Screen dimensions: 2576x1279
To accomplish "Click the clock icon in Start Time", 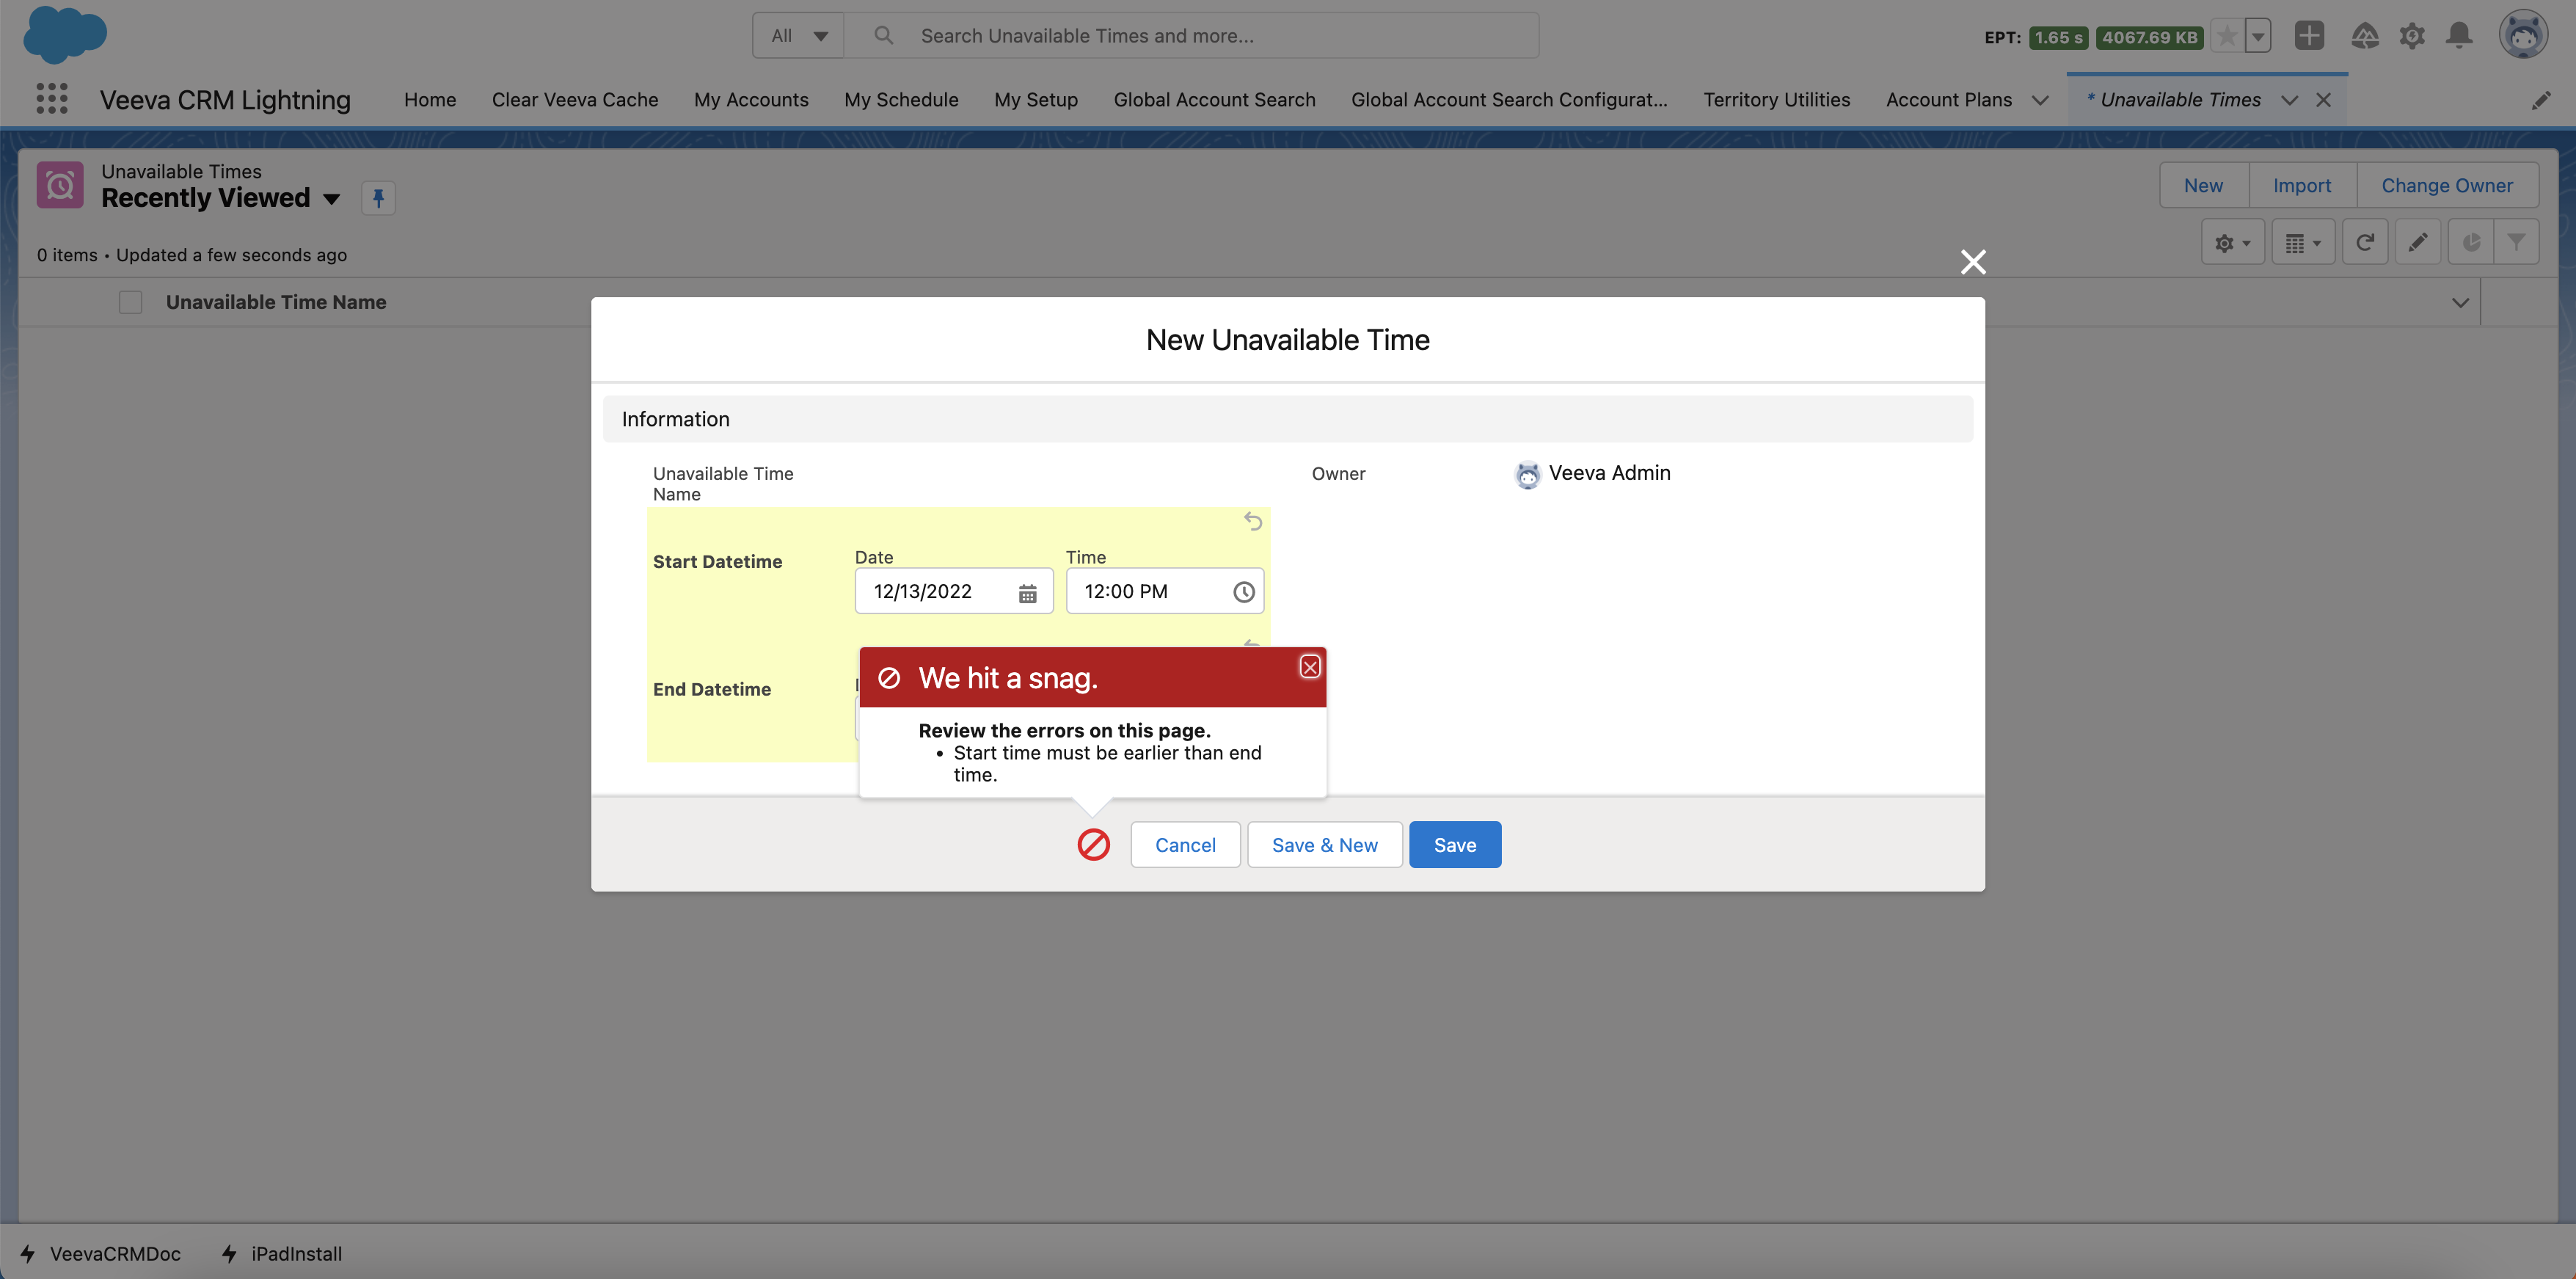I will click(1243, 592).
